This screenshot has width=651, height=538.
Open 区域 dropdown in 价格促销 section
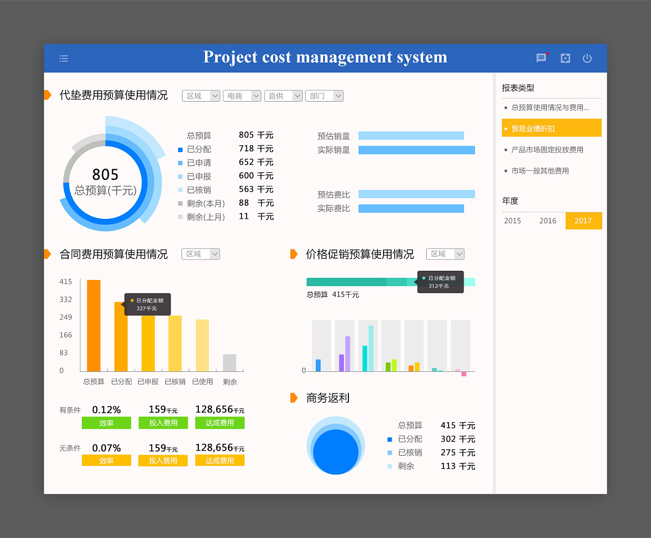coord(445,254)
